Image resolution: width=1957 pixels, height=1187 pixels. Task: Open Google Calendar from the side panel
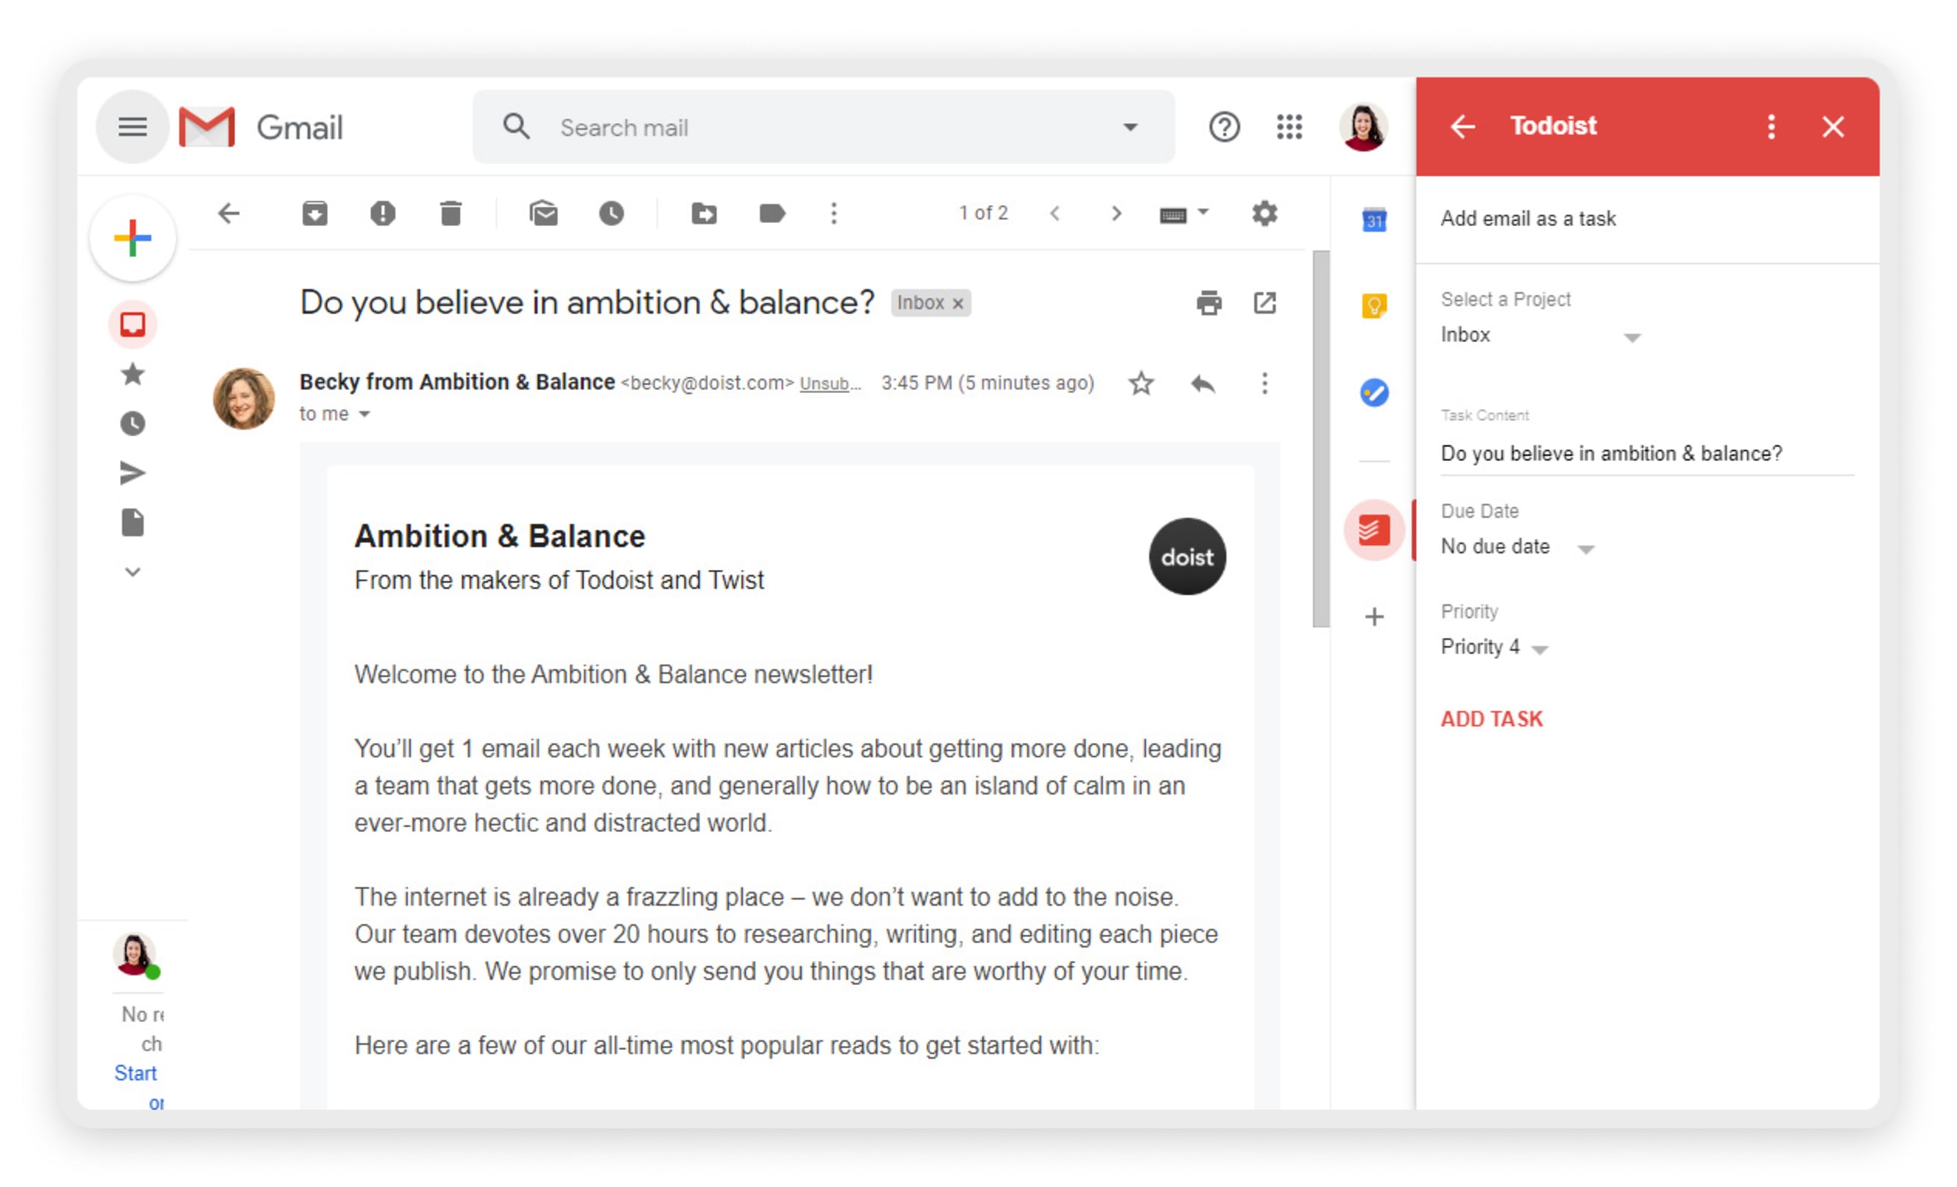click(x=1373, y=220)
